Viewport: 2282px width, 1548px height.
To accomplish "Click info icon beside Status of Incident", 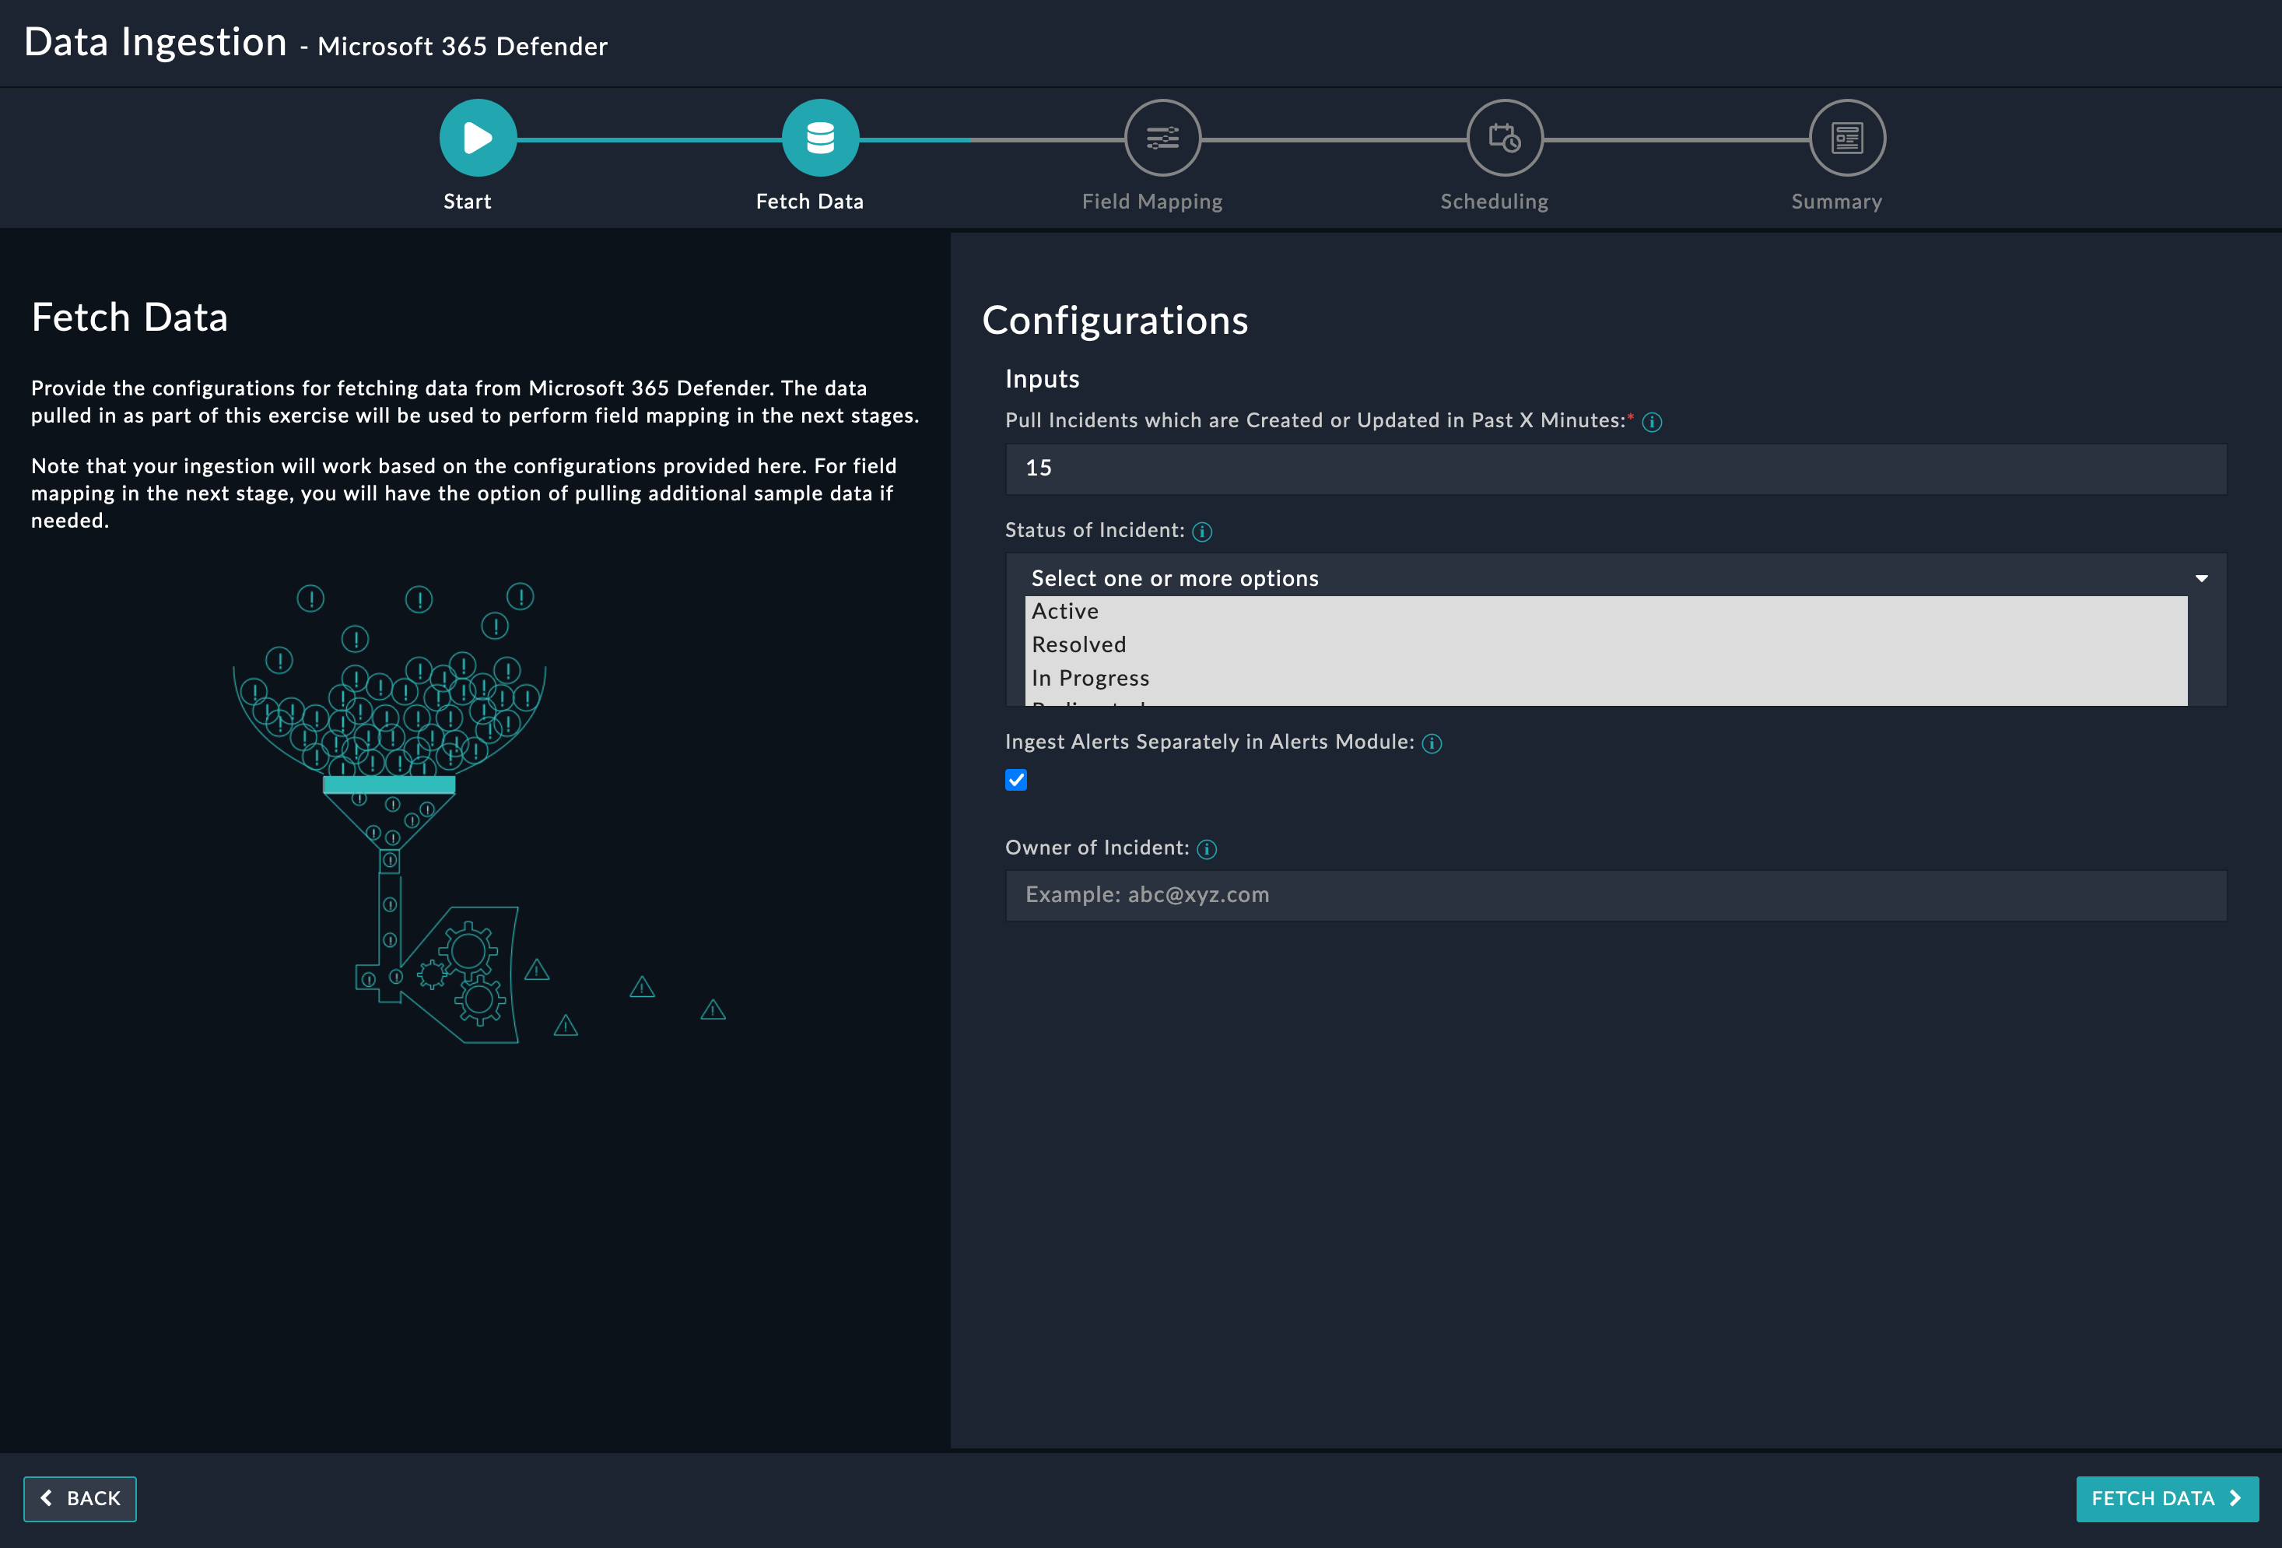I will [x=1202, y=532].
